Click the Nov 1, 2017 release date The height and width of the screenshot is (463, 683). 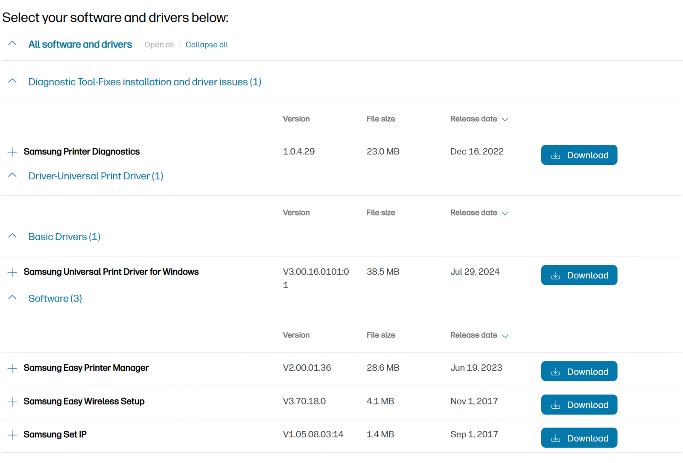(x=474, y=401)
